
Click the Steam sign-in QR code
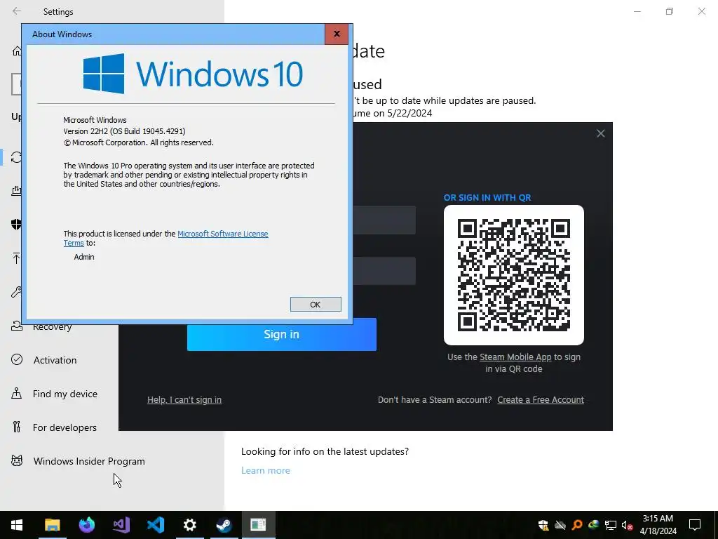coord(514,275)
